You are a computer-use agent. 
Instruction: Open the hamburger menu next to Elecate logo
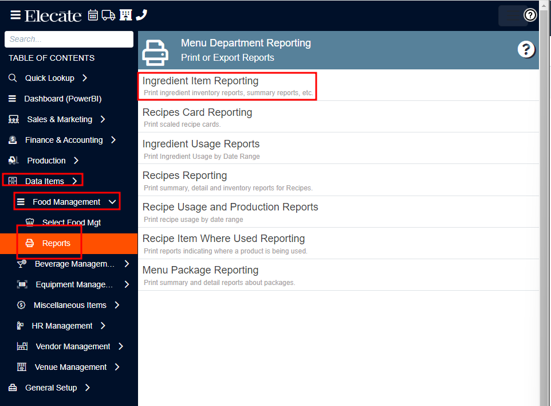click(15, 15)
